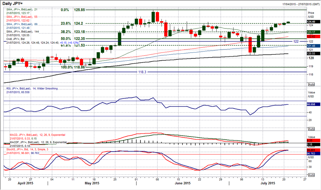The image size is (321, 190).
Task: Click the date range '17/04/2015 - 27/07/2015 (GMT)'
Action: click(x=301, y=4)
